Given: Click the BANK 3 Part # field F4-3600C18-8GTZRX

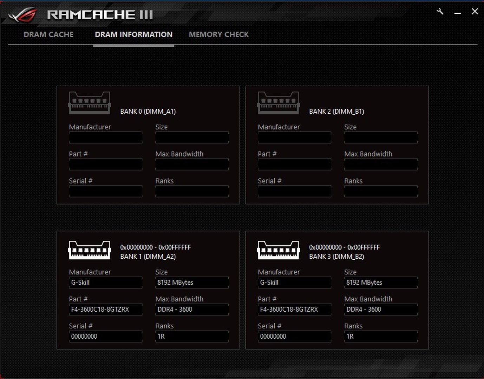Looking at the screenshot, I should (295, 310).
